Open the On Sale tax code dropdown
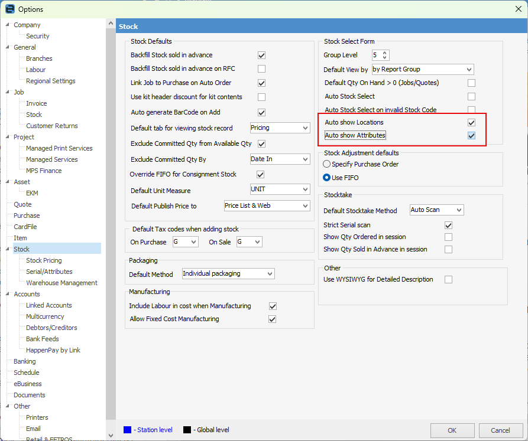Screen dimensions: 528x441 point(258,241)
